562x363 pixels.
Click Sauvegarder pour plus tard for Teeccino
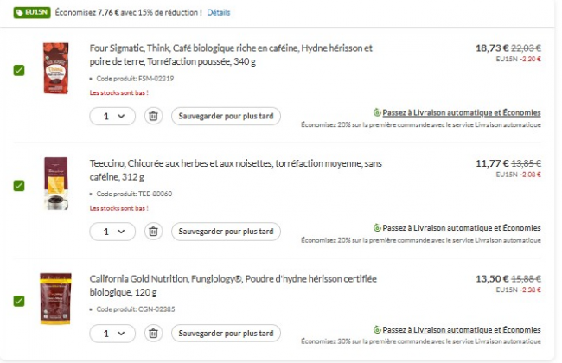[x=226, y=231]
